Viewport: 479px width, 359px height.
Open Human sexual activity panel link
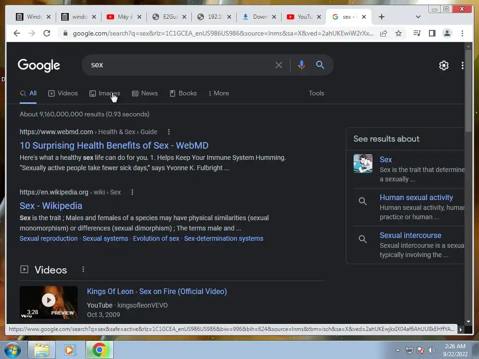point(416,198)
